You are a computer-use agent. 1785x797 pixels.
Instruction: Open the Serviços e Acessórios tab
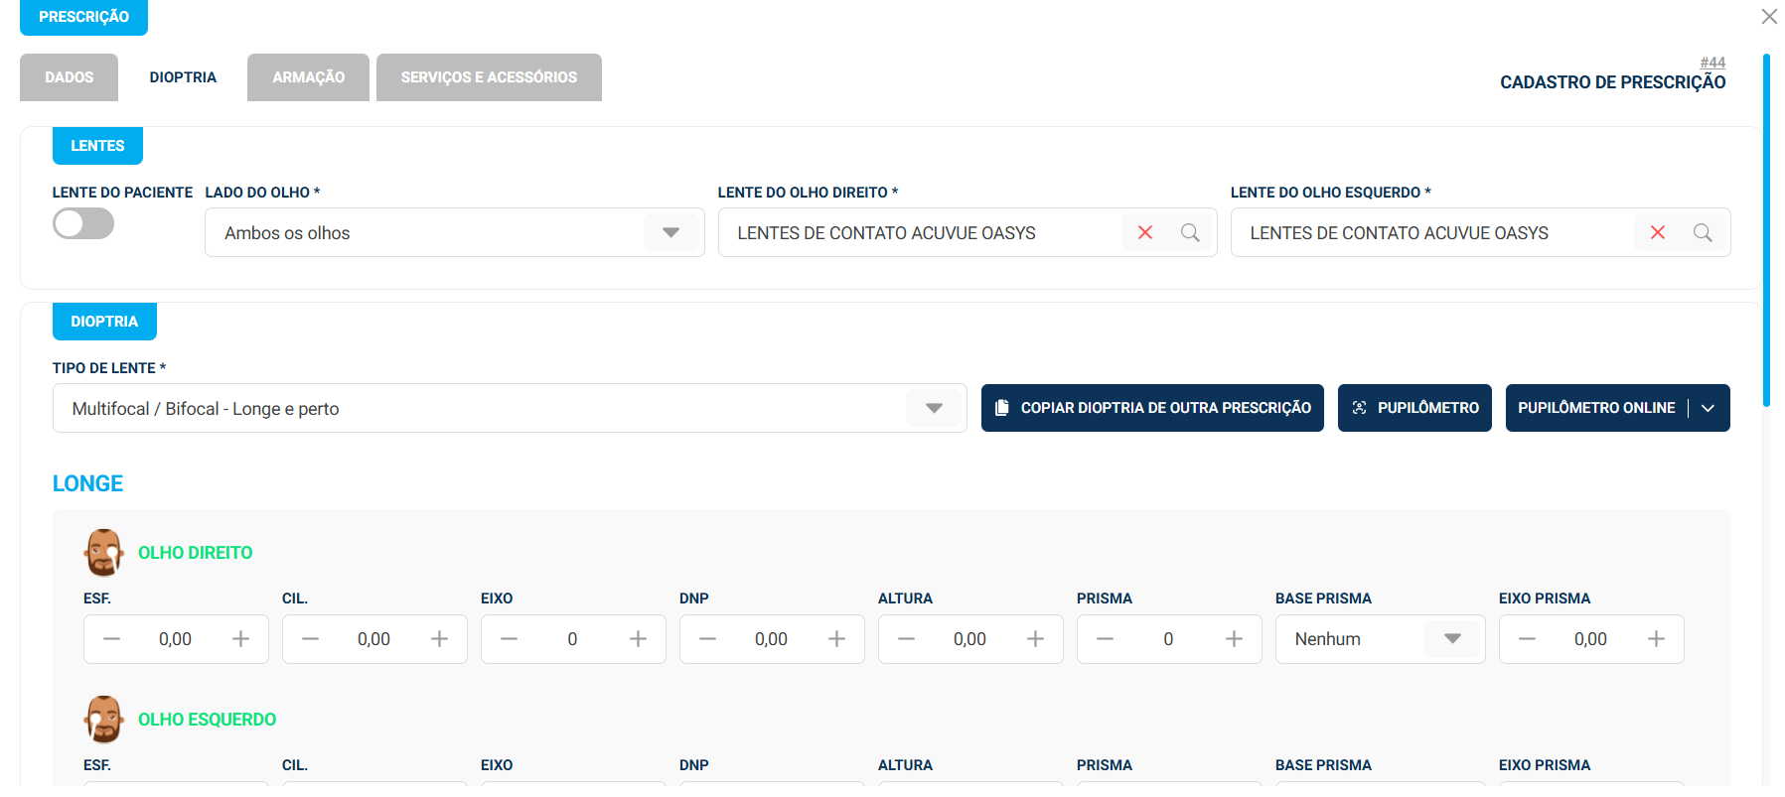489,77
